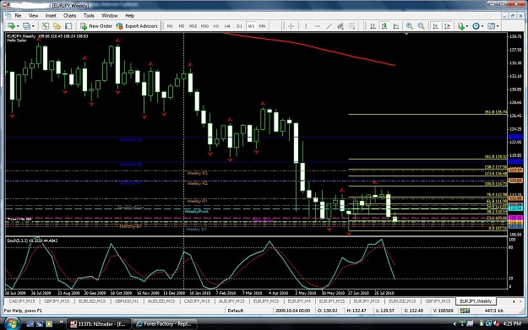Zoom out of the chart
528x330 pixels.
(x=421, y=26)
